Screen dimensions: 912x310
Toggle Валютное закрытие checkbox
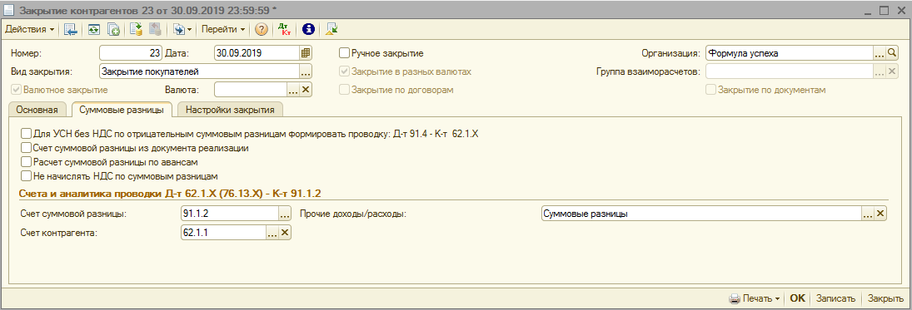pos(16,90)
